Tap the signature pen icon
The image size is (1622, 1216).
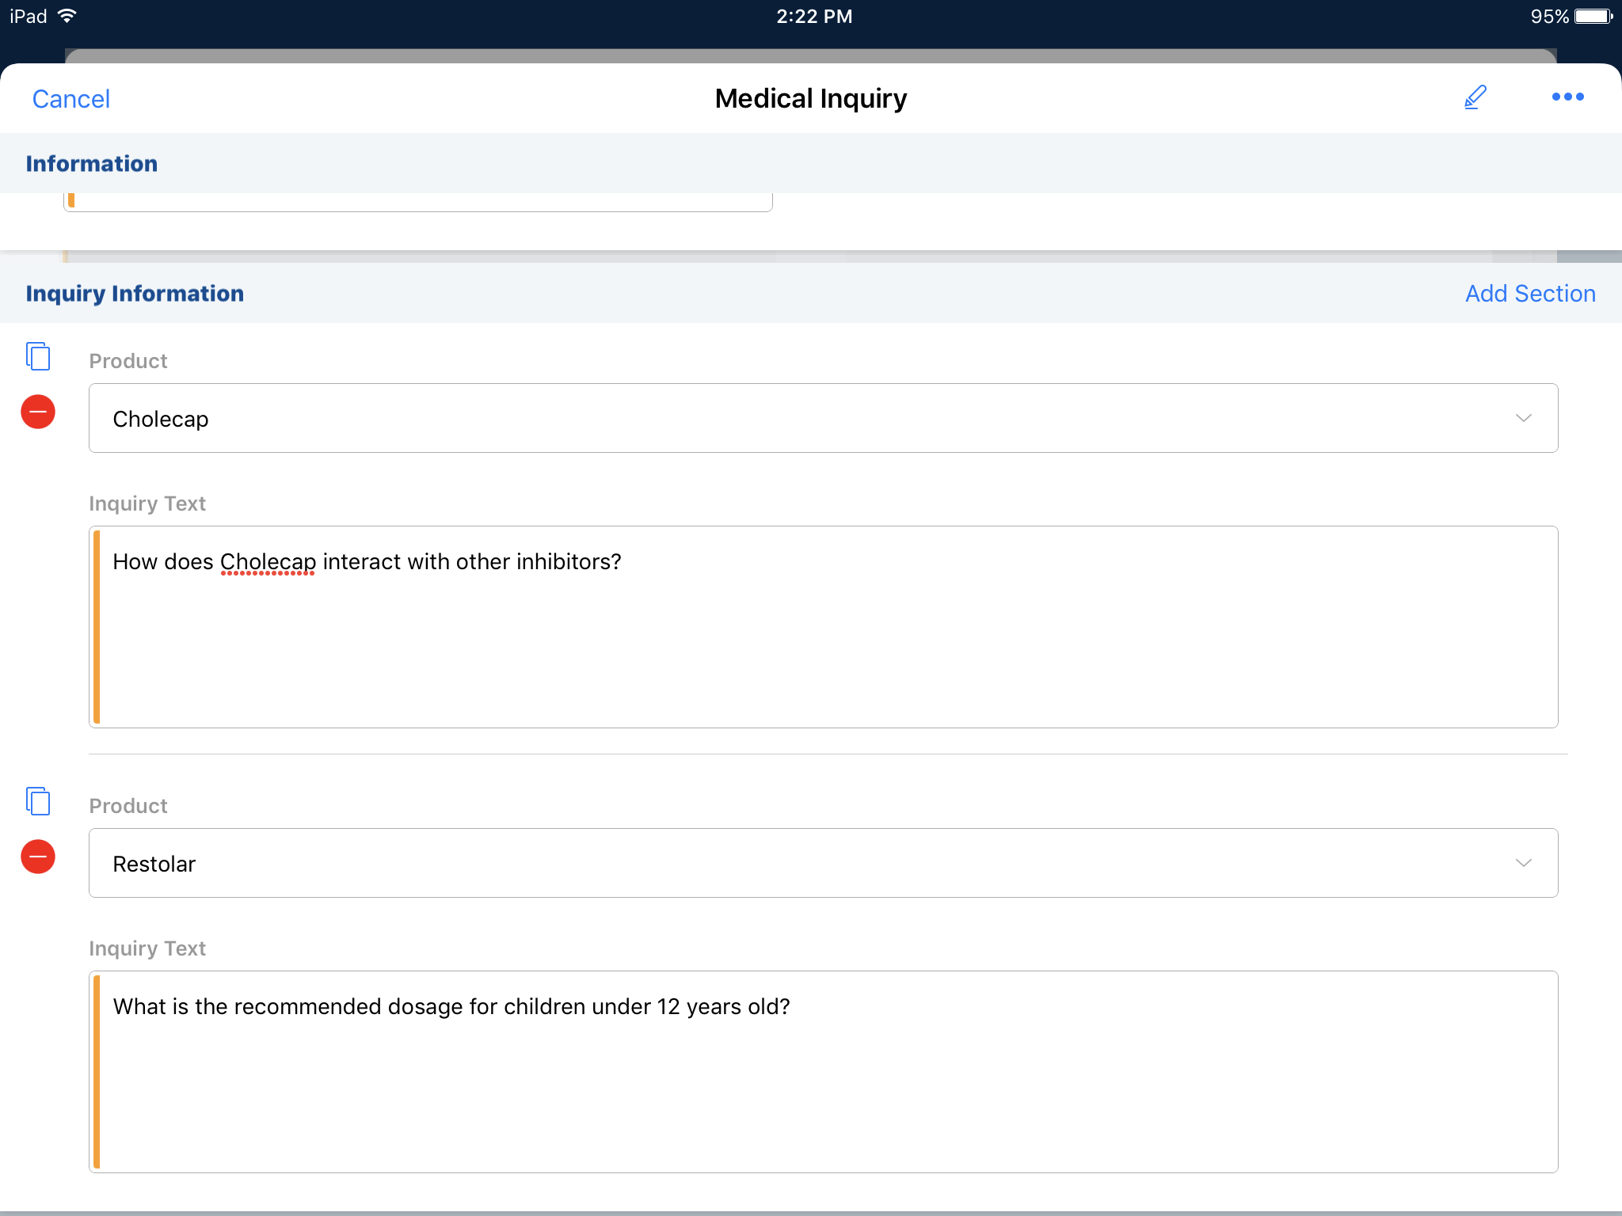(x=1475, y=97)
